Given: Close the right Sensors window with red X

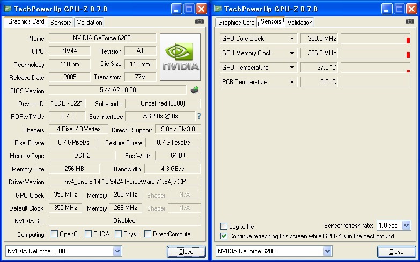Looking at the screenshot, I should point(412,9).
